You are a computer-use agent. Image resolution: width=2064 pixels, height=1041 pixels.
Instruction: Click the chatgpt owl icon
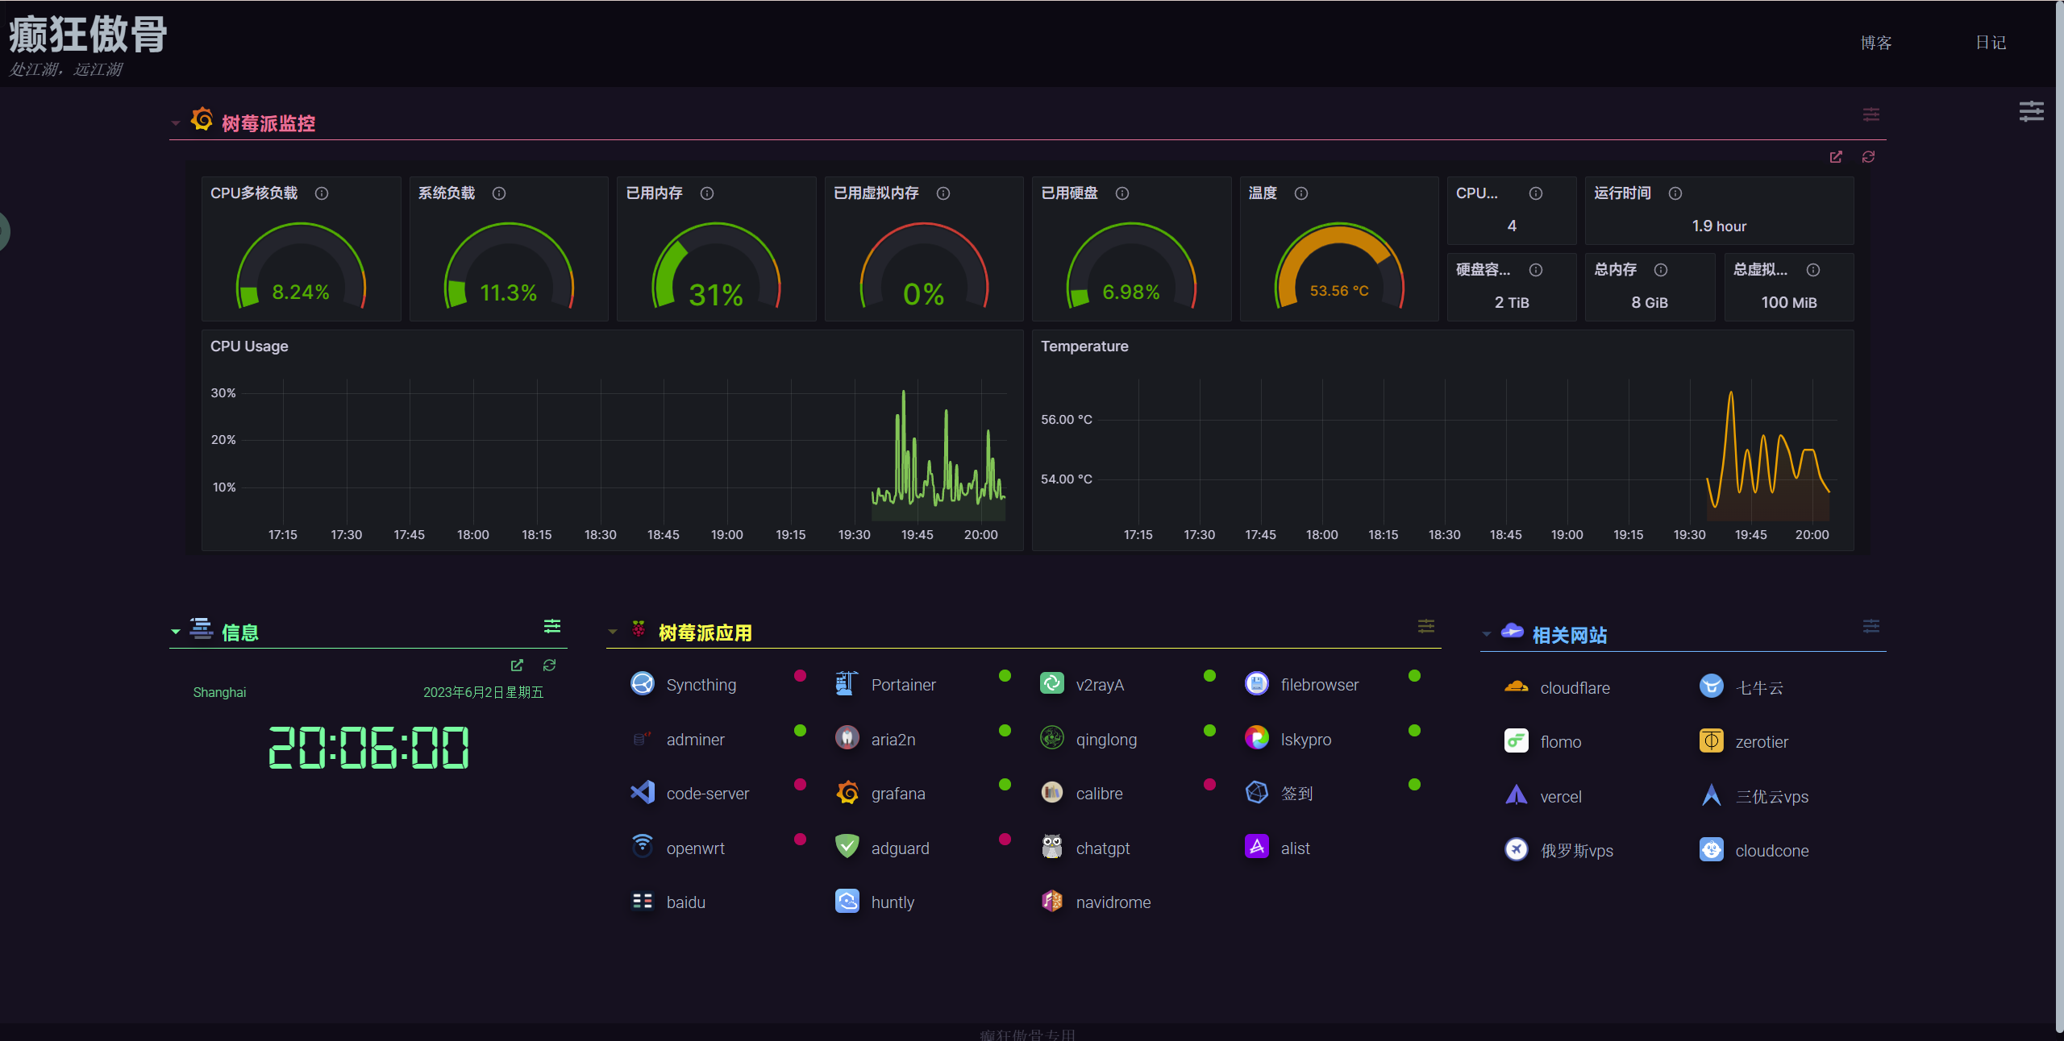(1051, 847)
